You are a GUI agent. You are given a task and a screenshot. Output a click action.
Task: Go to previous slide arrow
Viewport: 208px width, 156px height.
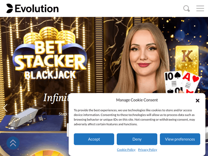coord(5,108)
